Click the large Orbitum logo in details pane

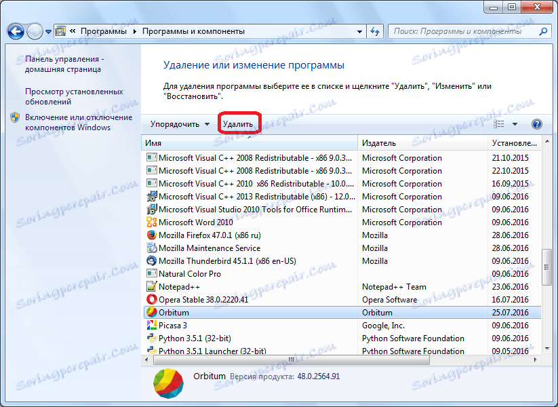tap(168, 383)
